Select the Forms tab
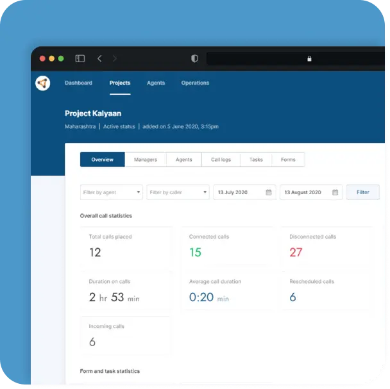Image resolution: width=390 pixels, height=389 pixels. pyautogui.click(x=288, y=160)
